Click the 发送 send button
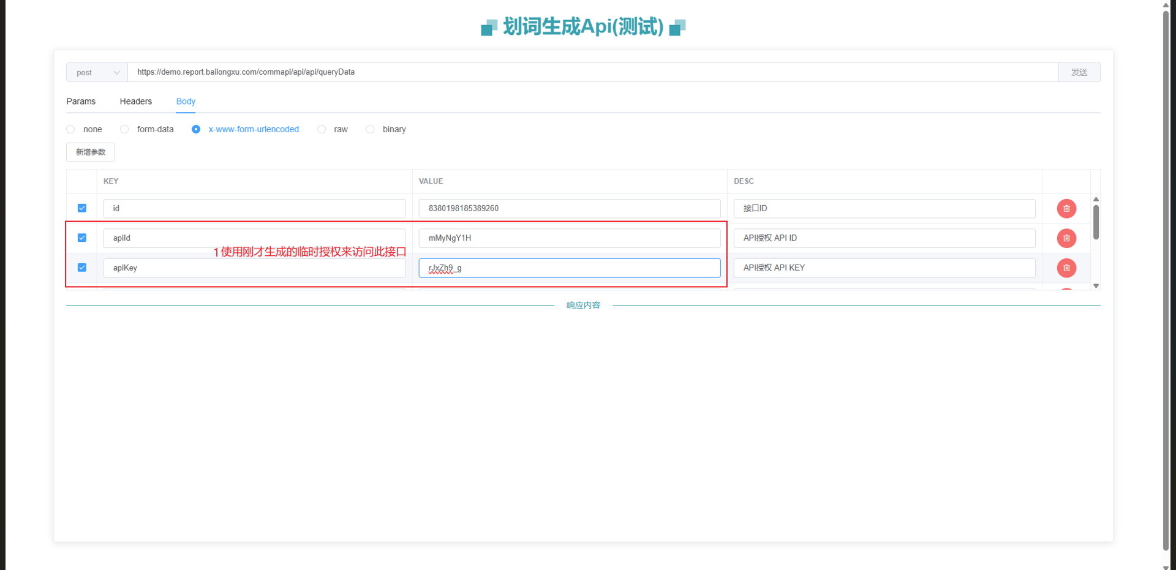 pyautogui.click(x=1079, y=72)
